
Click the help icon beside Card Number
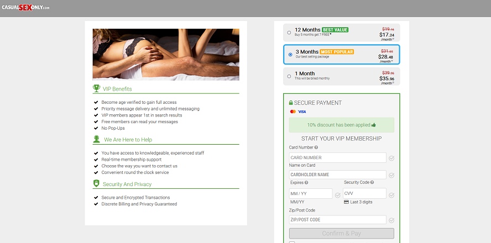(x=316, y=147)
